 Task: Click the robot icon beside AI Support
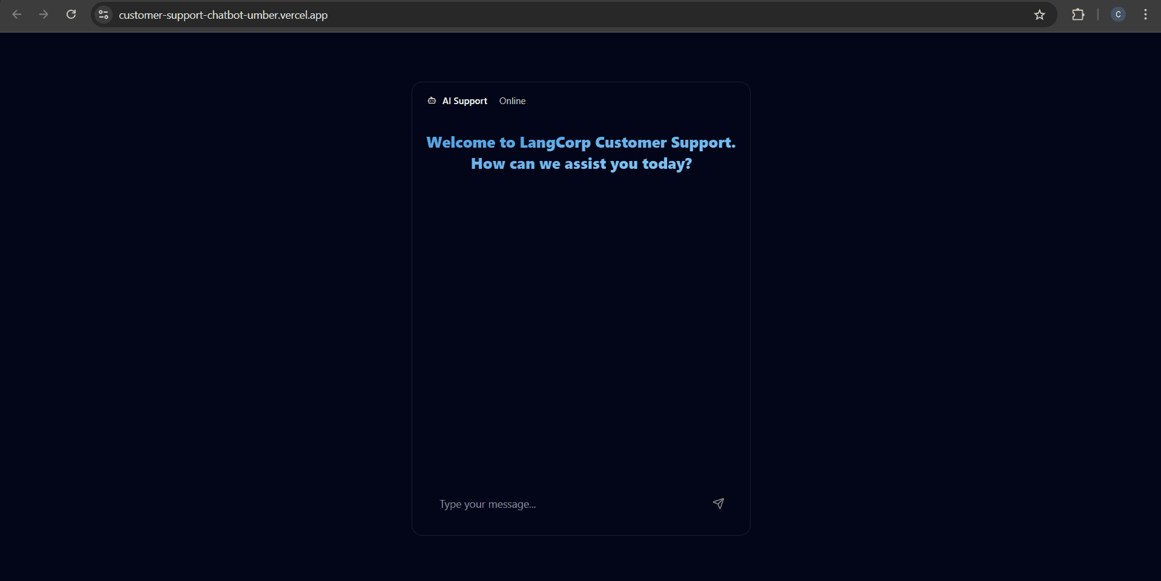pyautogui.click(x=432, y=100)
